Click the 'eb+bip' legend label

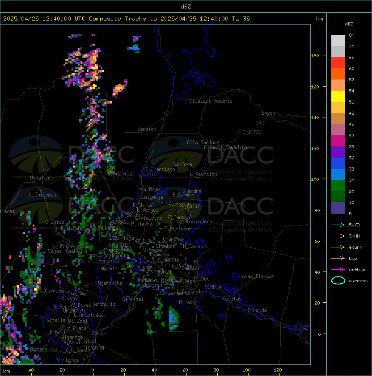point(357,270)
